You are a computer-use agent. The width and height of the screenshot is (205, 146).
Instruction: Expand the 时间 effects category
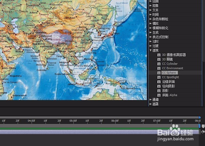(x=151, y=14)
